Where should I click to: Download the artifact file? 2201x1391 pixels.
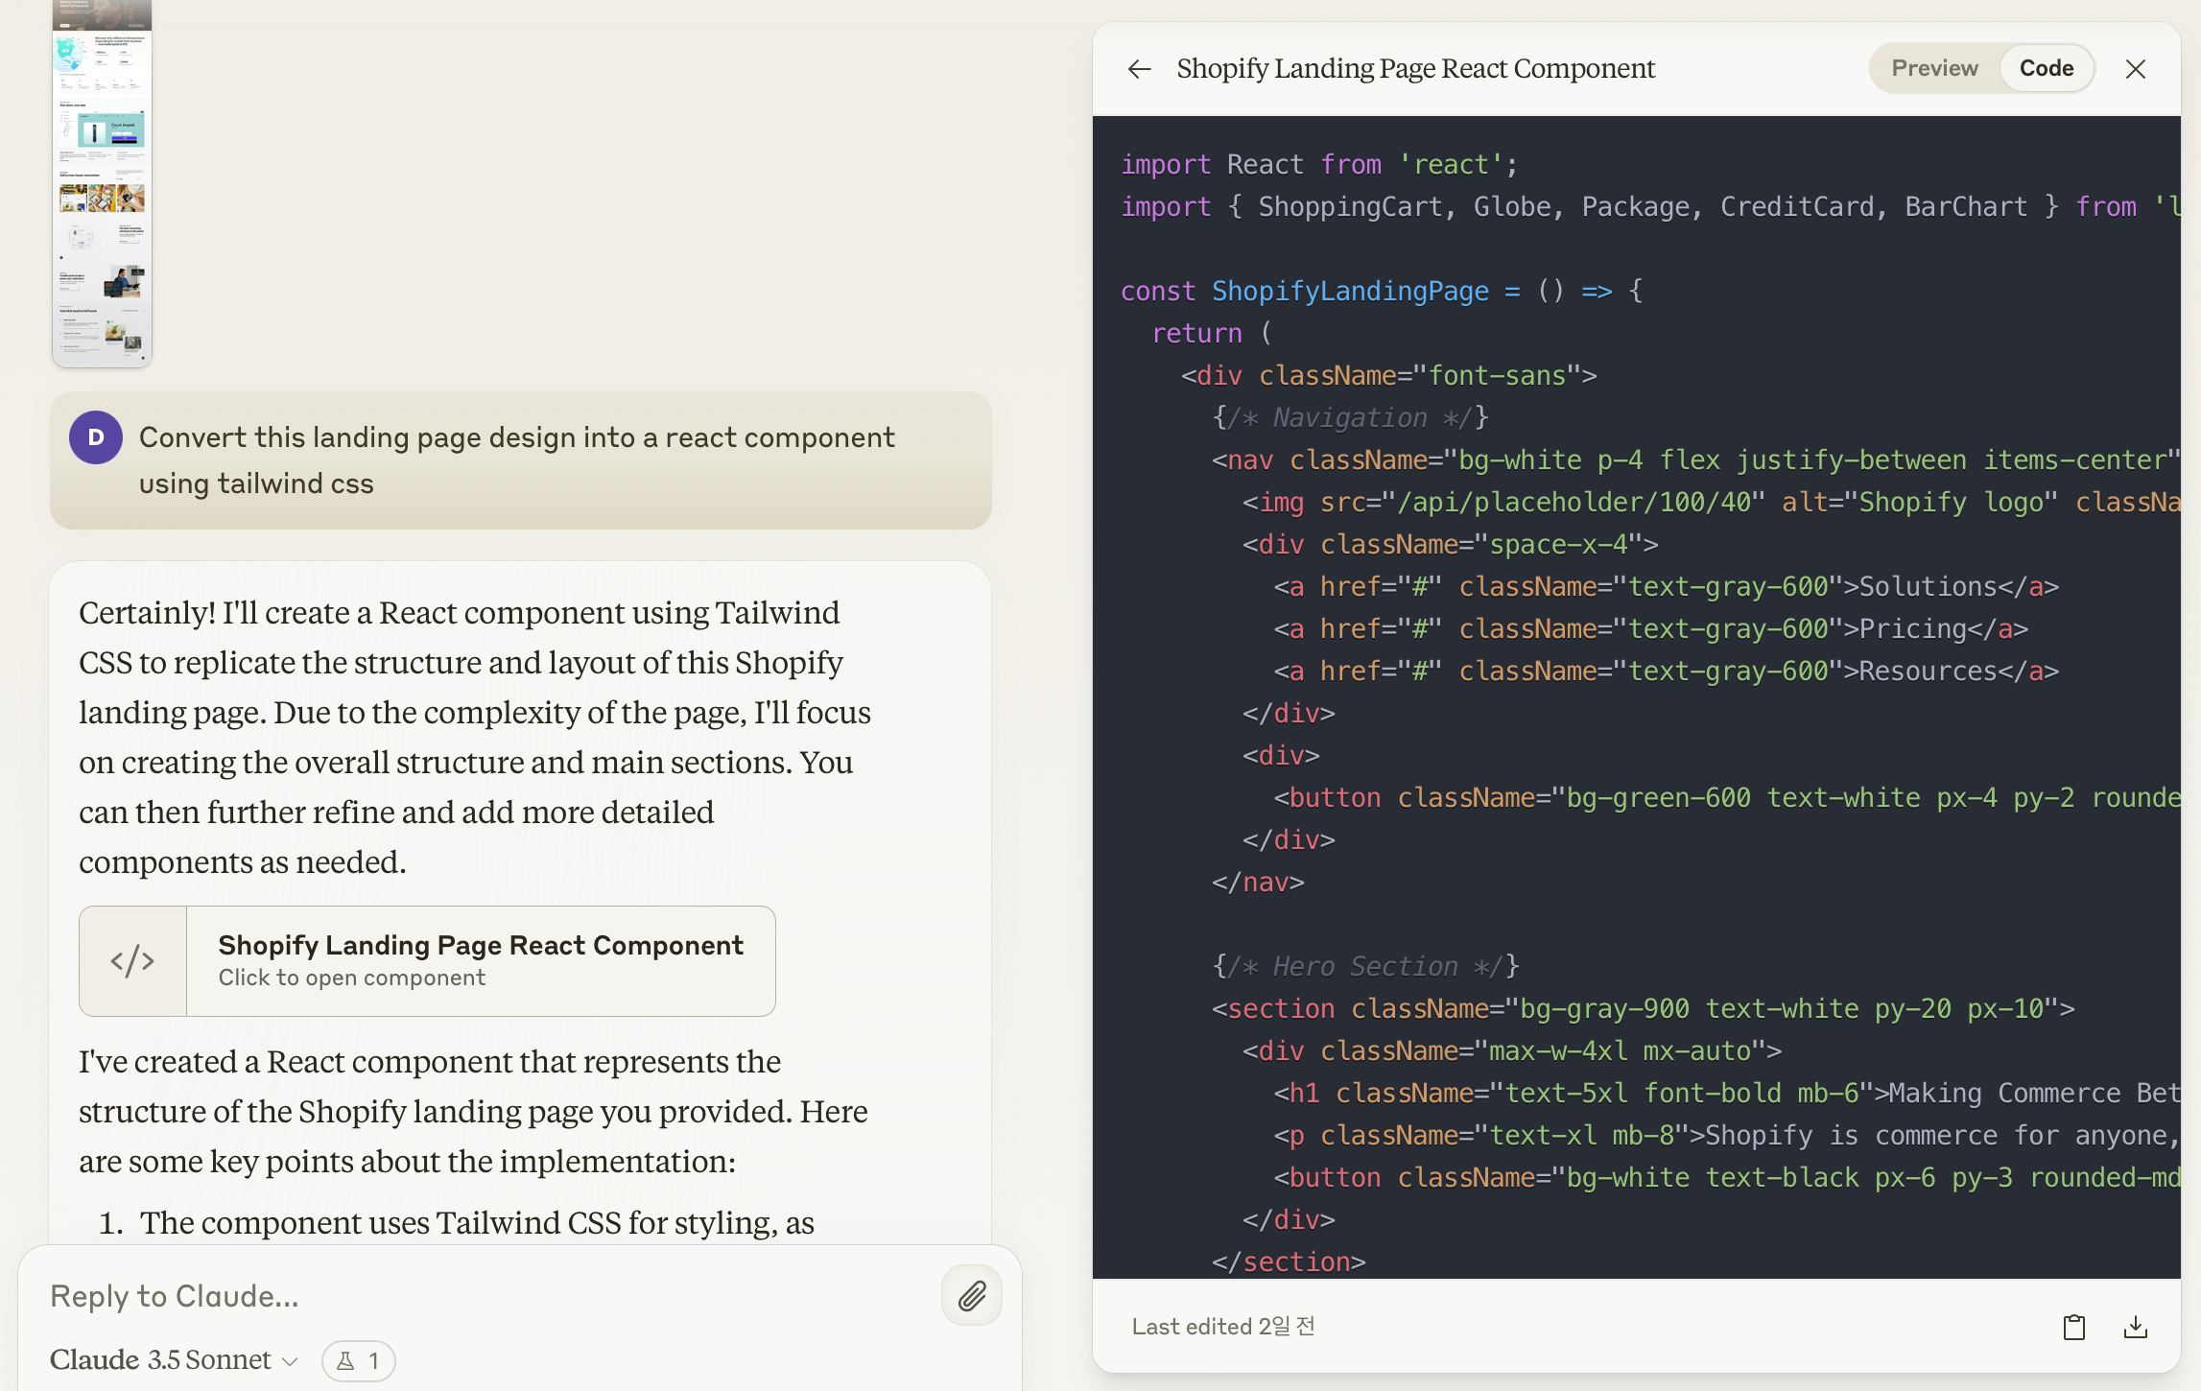point(2136,1327)
